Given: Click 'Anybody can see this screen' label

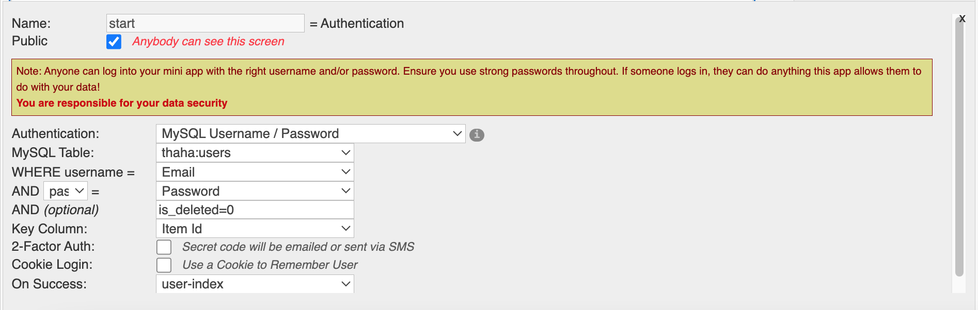Looking at the screenshot, I should pos(208,42).
